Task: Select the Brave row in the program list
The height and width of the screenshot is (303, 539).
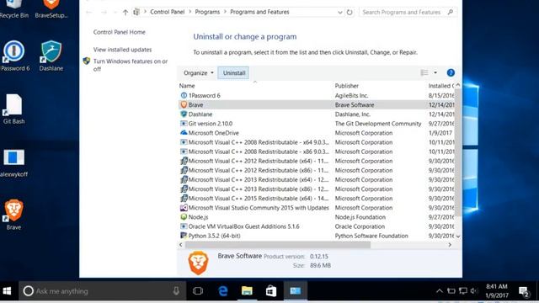Action: 317,104
